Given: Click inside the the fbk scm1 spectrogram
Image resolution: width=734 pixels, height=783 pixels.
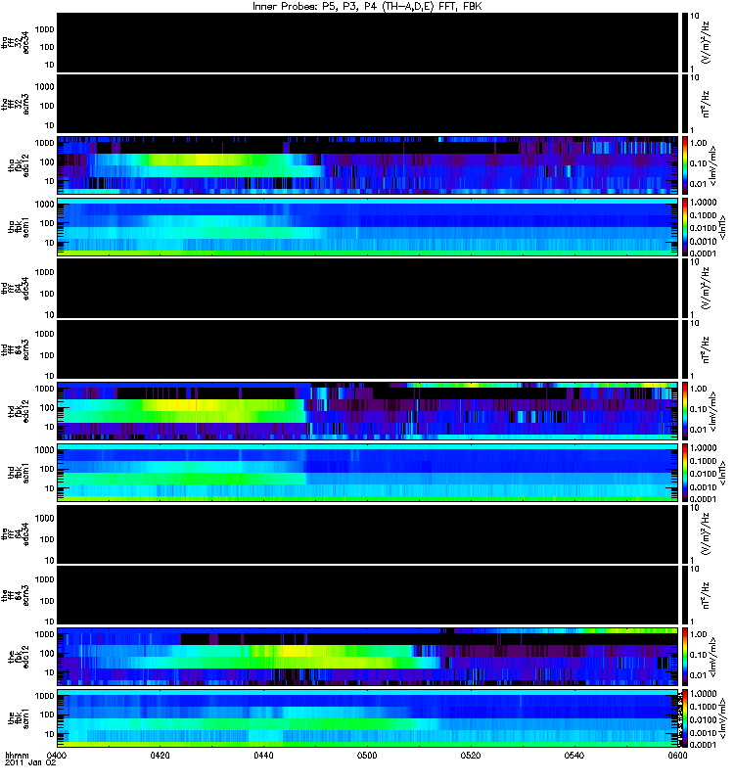Looking at the screenshot, I should [x=367, y=718].
